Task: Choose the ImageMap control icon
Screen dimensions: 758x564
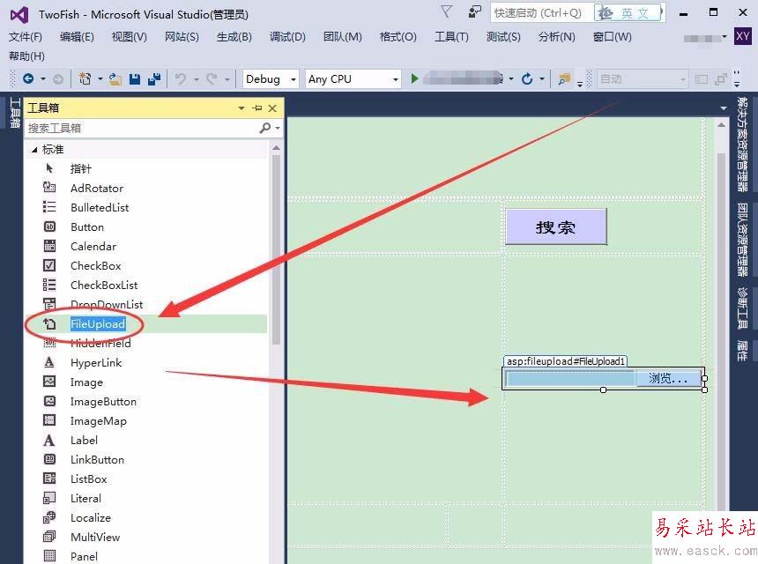Action: coord(49,420)
